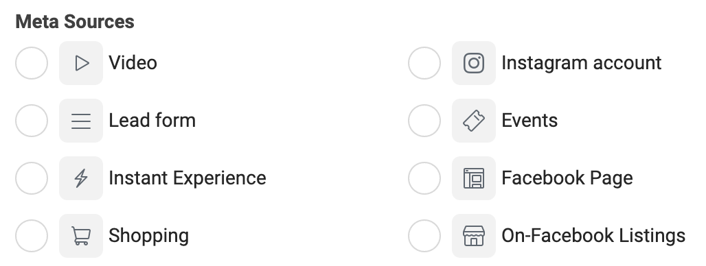Choose the Instant Experience radio button

[32, 178]
